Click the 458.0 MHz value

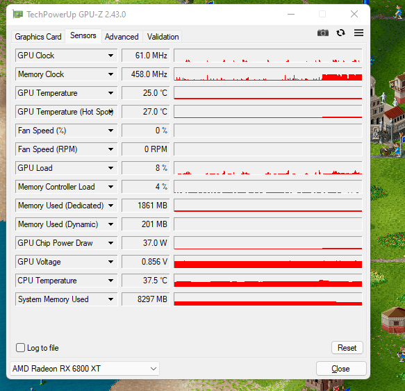(x=146, y=74)
